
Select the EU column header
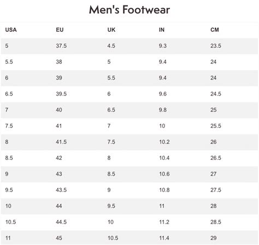(x=60, y=29)
